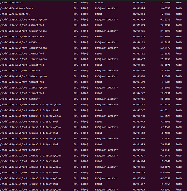187x191 pixels.
Task: Select the /model.23/cv2.1/cv2.1.0/conv/Conv row name
Action: pyautogui.click(x=24, y=48)
